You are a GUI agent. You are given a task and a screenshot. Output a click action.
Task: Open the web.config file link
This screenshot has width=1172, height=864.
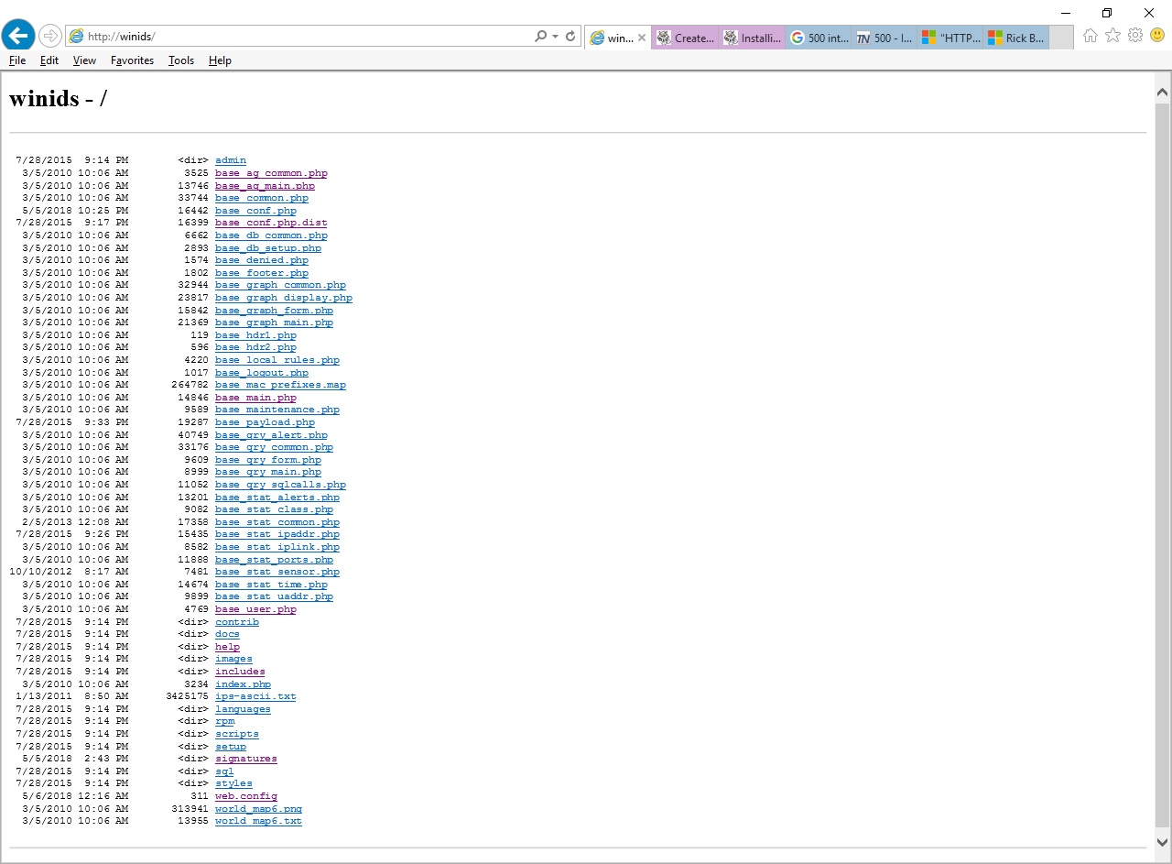click(245, 796)
